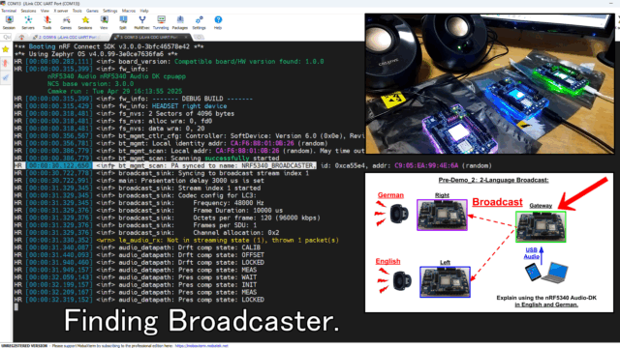
Task: Close the active COM13 tab
Action: (x=186, y=37)
